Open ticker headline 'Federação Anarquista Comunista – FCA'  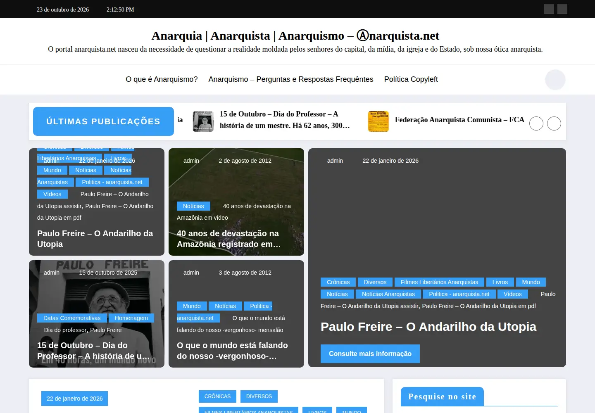click(x=459, y=120)
